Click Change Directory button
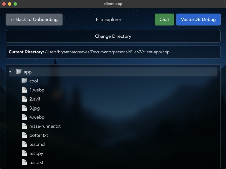The image size is (226, 169). [x=113, y=36]
